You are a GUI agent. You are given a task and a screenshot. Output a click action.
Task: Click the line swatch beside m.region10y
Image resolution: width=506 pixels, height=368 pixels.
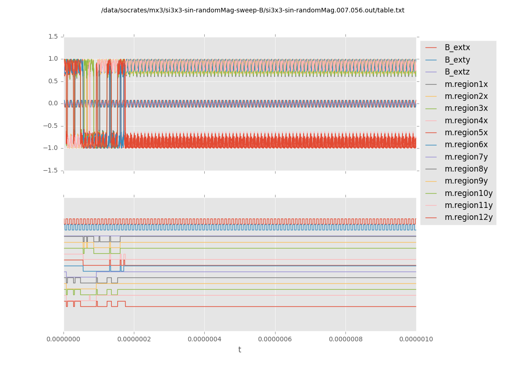431,193
